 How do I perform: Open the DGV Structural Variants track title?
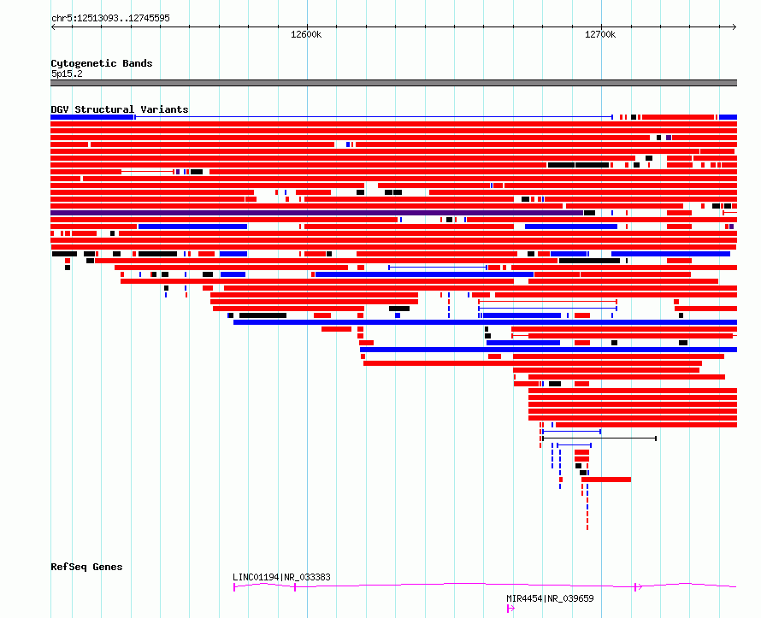[120, 109]
